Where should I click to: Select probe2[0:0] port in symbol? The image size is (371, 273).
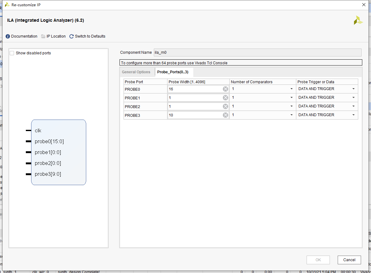click(48, 163)
